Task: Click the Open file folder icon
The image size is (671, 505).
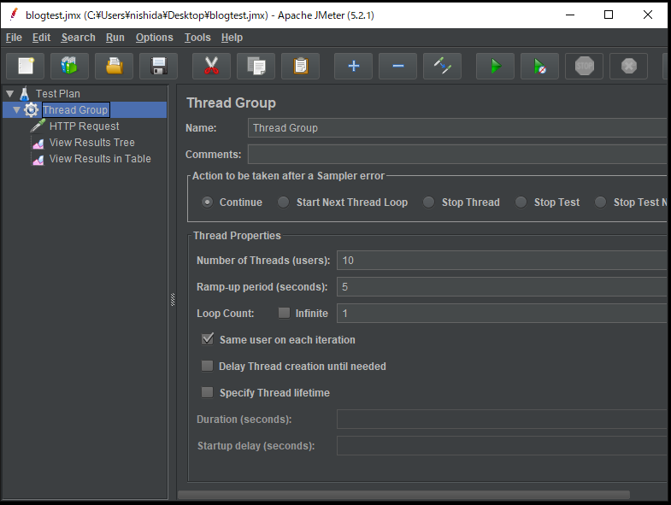Action: coord(114,67)
